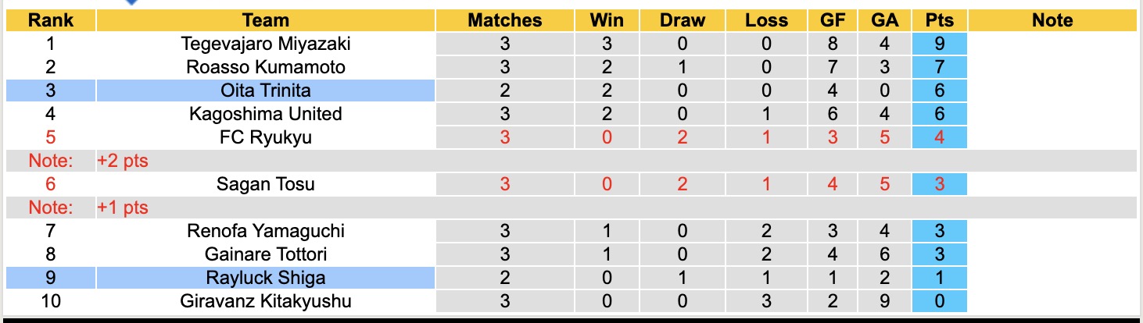The image size is (1143, 323).
Task: Click the Rank column header
Action: coord(50,20)
